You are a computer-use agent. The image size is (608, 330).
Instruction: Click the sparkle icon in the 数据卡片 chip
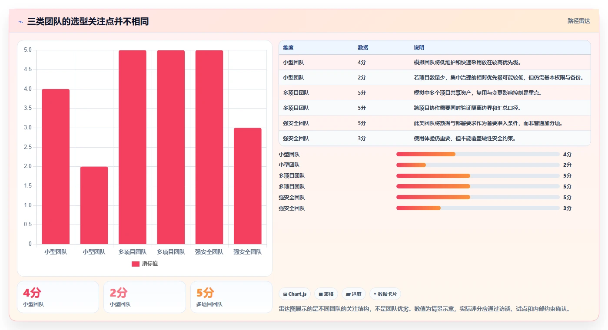point(375,294)
